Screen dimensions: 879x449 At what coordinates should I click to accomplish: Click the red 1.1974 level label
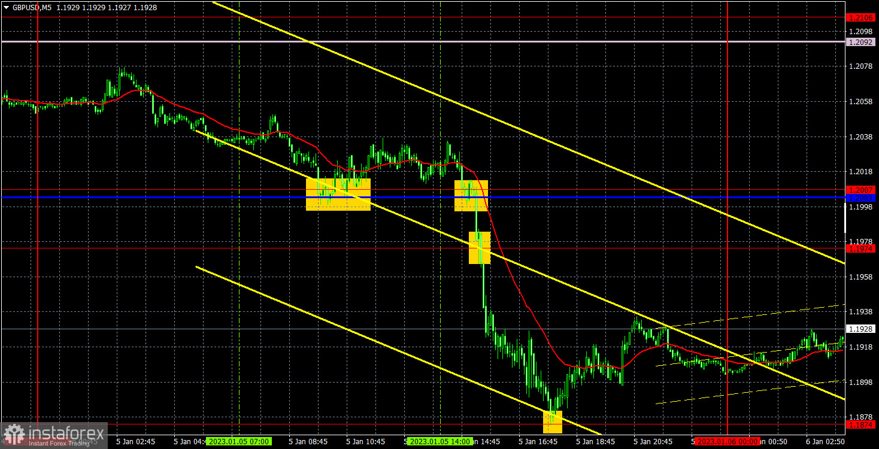(861, 248)
